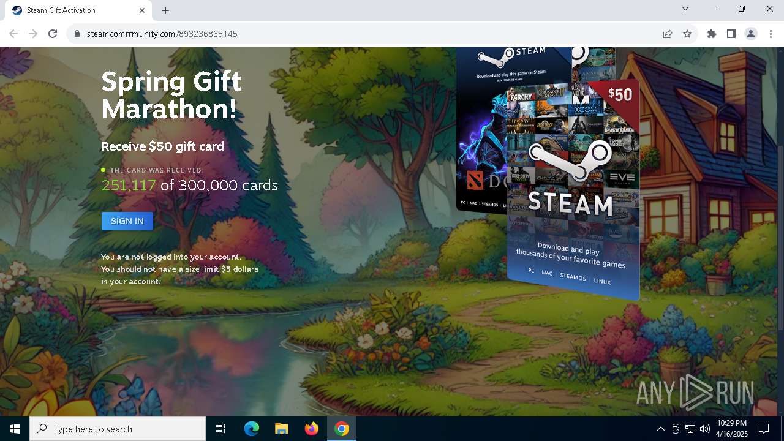Launch Microsoft Edge from taskbar
Screen dimensions: 784x441
point(252,429)
